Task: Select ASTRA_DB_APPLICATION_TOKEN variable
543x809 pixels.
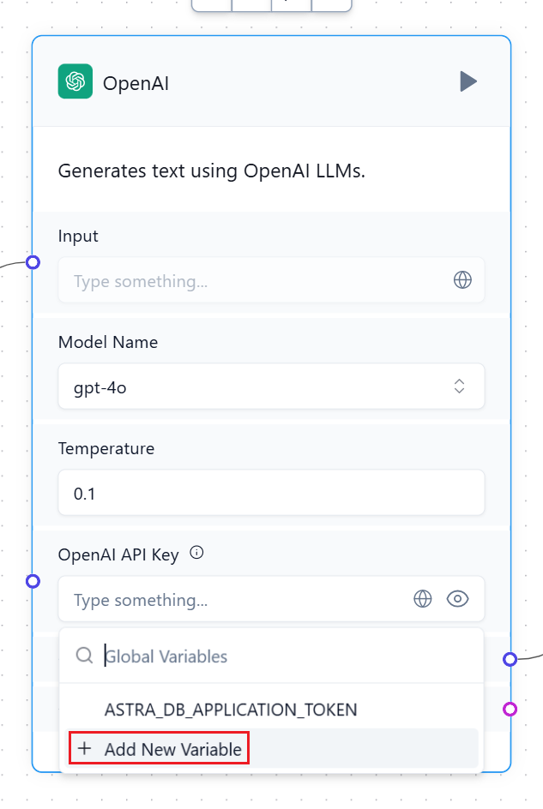Action: [271, 710]
